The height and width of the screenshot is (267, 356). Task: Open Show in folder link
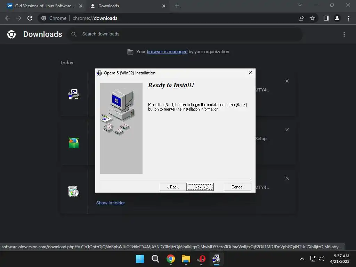tap(111, 203)
